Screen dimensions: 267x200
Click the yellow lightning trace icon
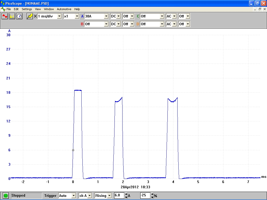(x=30, y=16)
